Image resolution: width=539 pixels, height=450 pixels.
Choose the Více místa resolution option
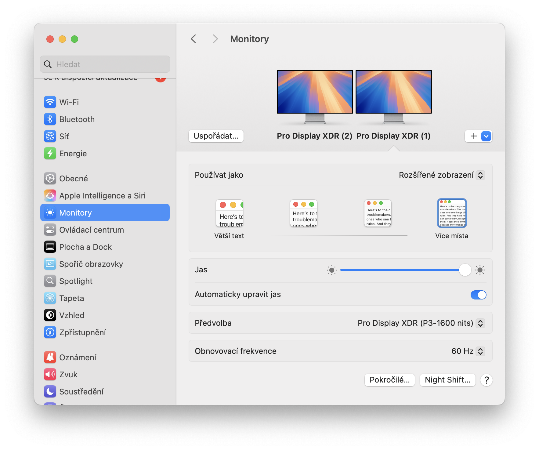click(452, 214)
